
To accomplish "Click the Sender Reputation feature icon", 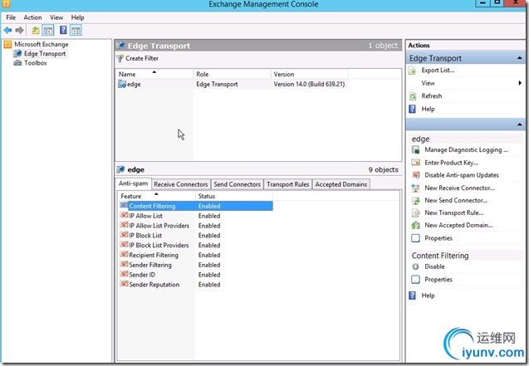I will [124, 284].
